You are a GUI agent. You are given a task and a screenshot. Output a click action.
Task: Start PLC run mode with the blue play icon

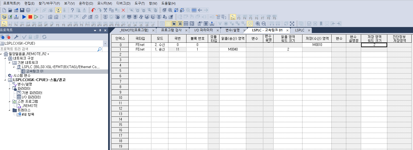tap(24, 17)
